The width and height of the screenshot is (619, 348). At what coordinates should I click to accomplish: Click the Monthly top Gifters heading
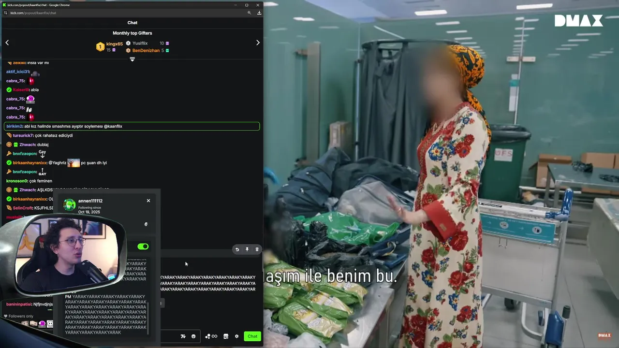132,33
